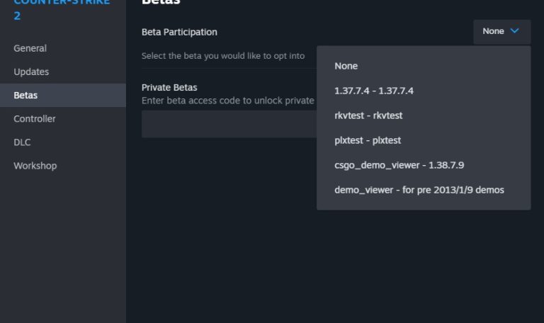Switch to the Updates tab
The height and width of the screenshot is (323, 544).
[31, 72]
